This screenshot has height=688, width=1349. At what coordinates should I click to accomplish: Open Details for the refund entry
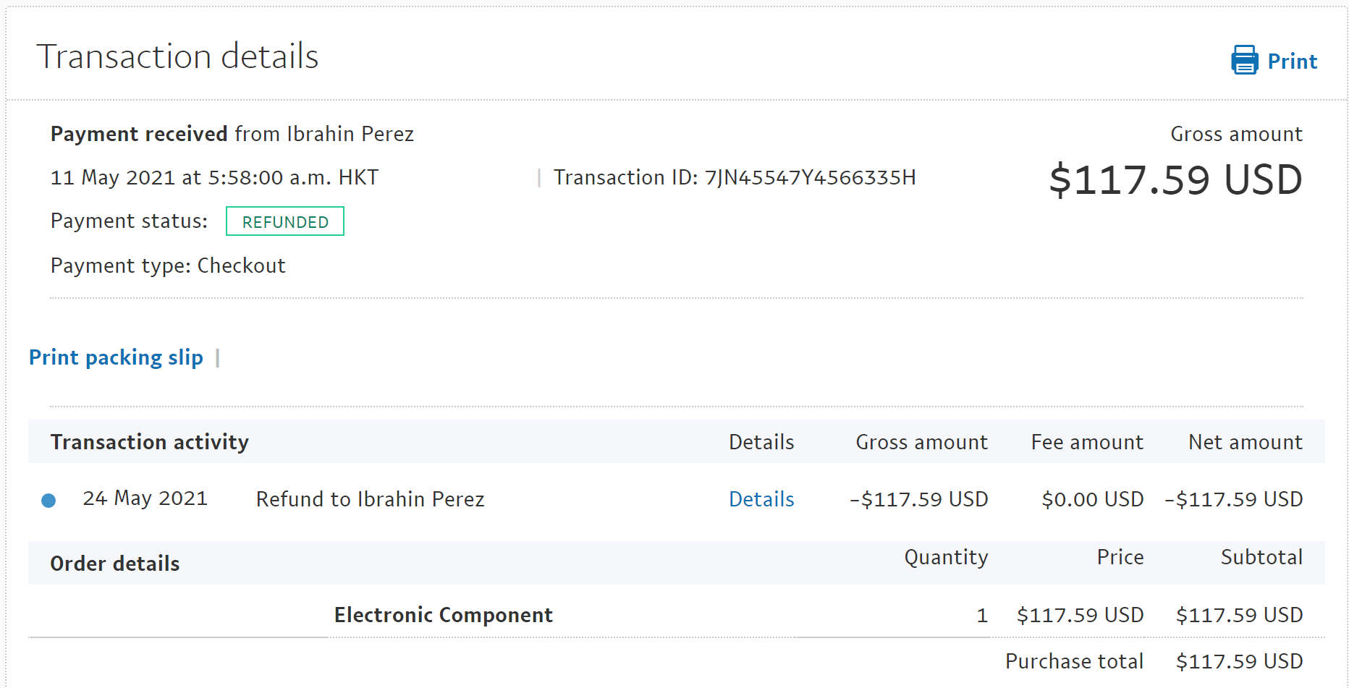pos(761,499)
